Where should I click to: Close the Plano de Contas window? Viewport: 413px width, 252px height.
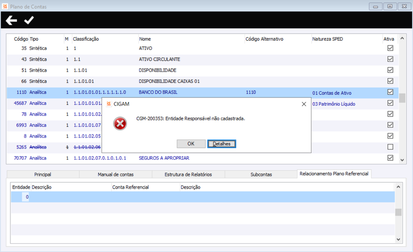coord(404,6)
